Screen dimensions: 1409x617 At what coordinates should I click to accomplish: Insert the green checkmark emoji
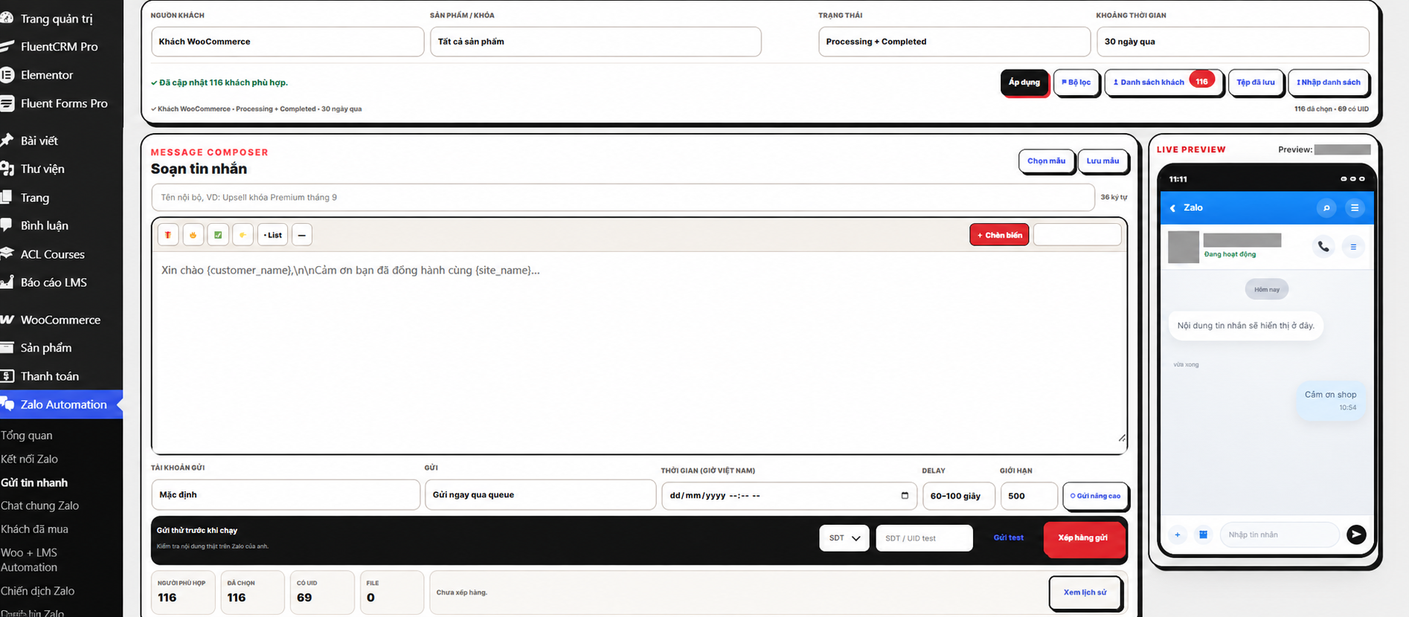[x=218, y=235]
